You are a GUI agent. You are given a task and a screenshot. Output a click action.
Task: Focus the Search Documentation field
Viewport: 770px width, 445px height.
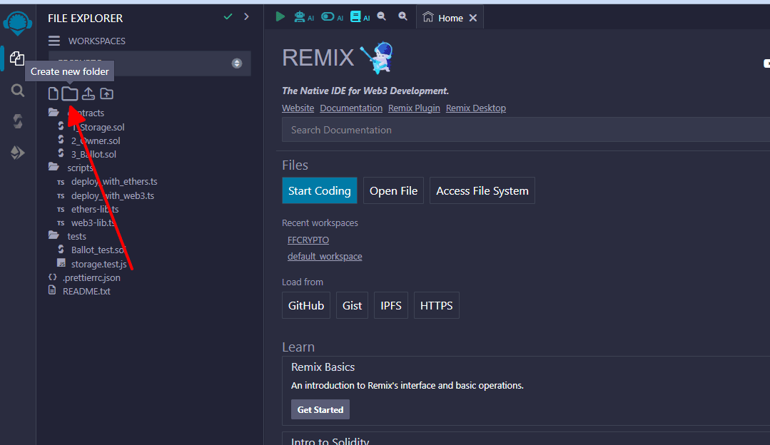pos(526,130)
